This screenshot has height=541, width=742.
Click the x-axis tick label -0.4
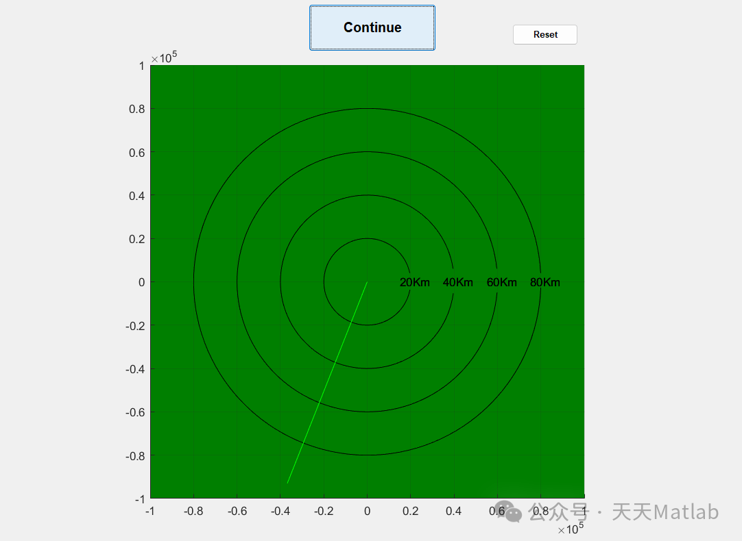(x=280, y=512)
